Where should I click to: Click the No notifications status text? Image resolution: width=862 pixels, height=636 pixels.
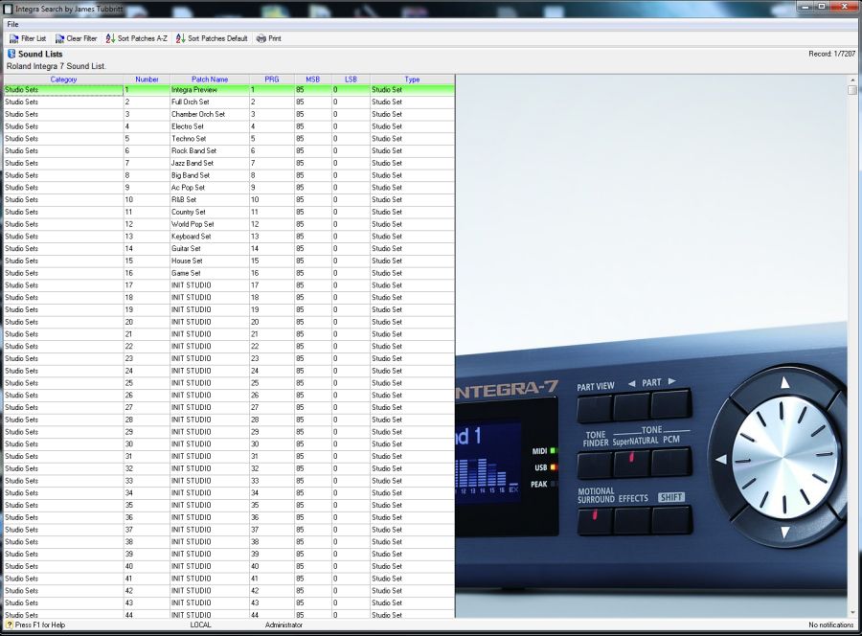point(831,625)
